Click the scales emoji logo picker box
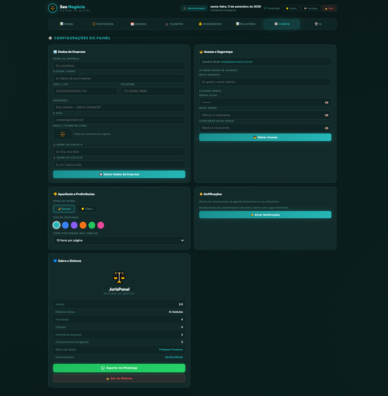This screenshot has width=388, height=396. click(62, 134)
